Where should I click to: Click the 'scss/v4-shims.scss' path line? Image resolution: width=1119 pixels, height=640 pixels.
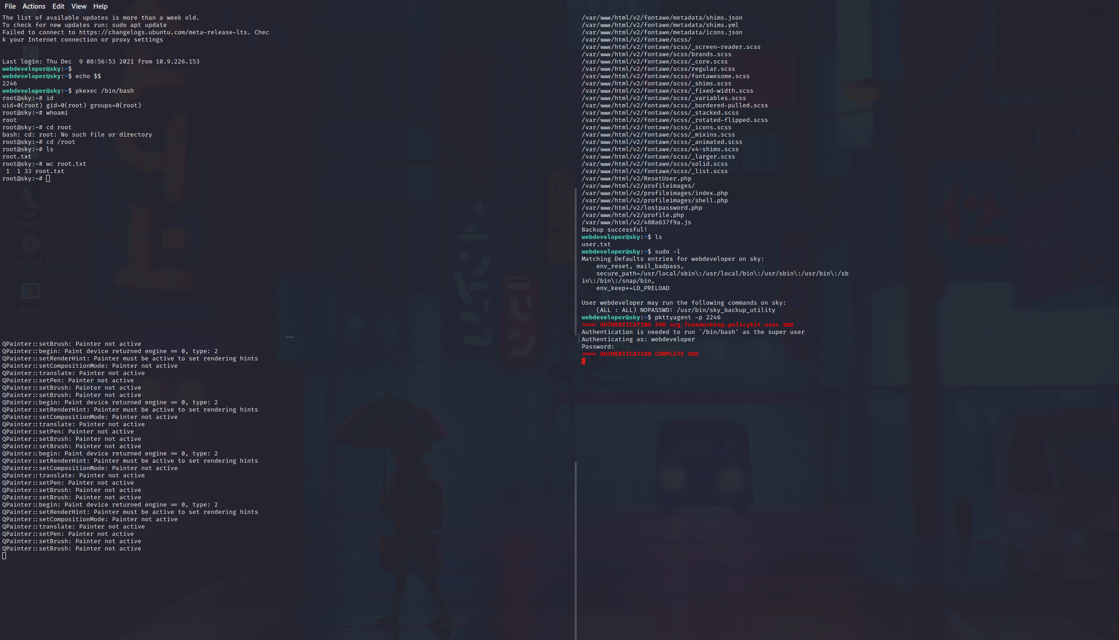tap(660, 149)
